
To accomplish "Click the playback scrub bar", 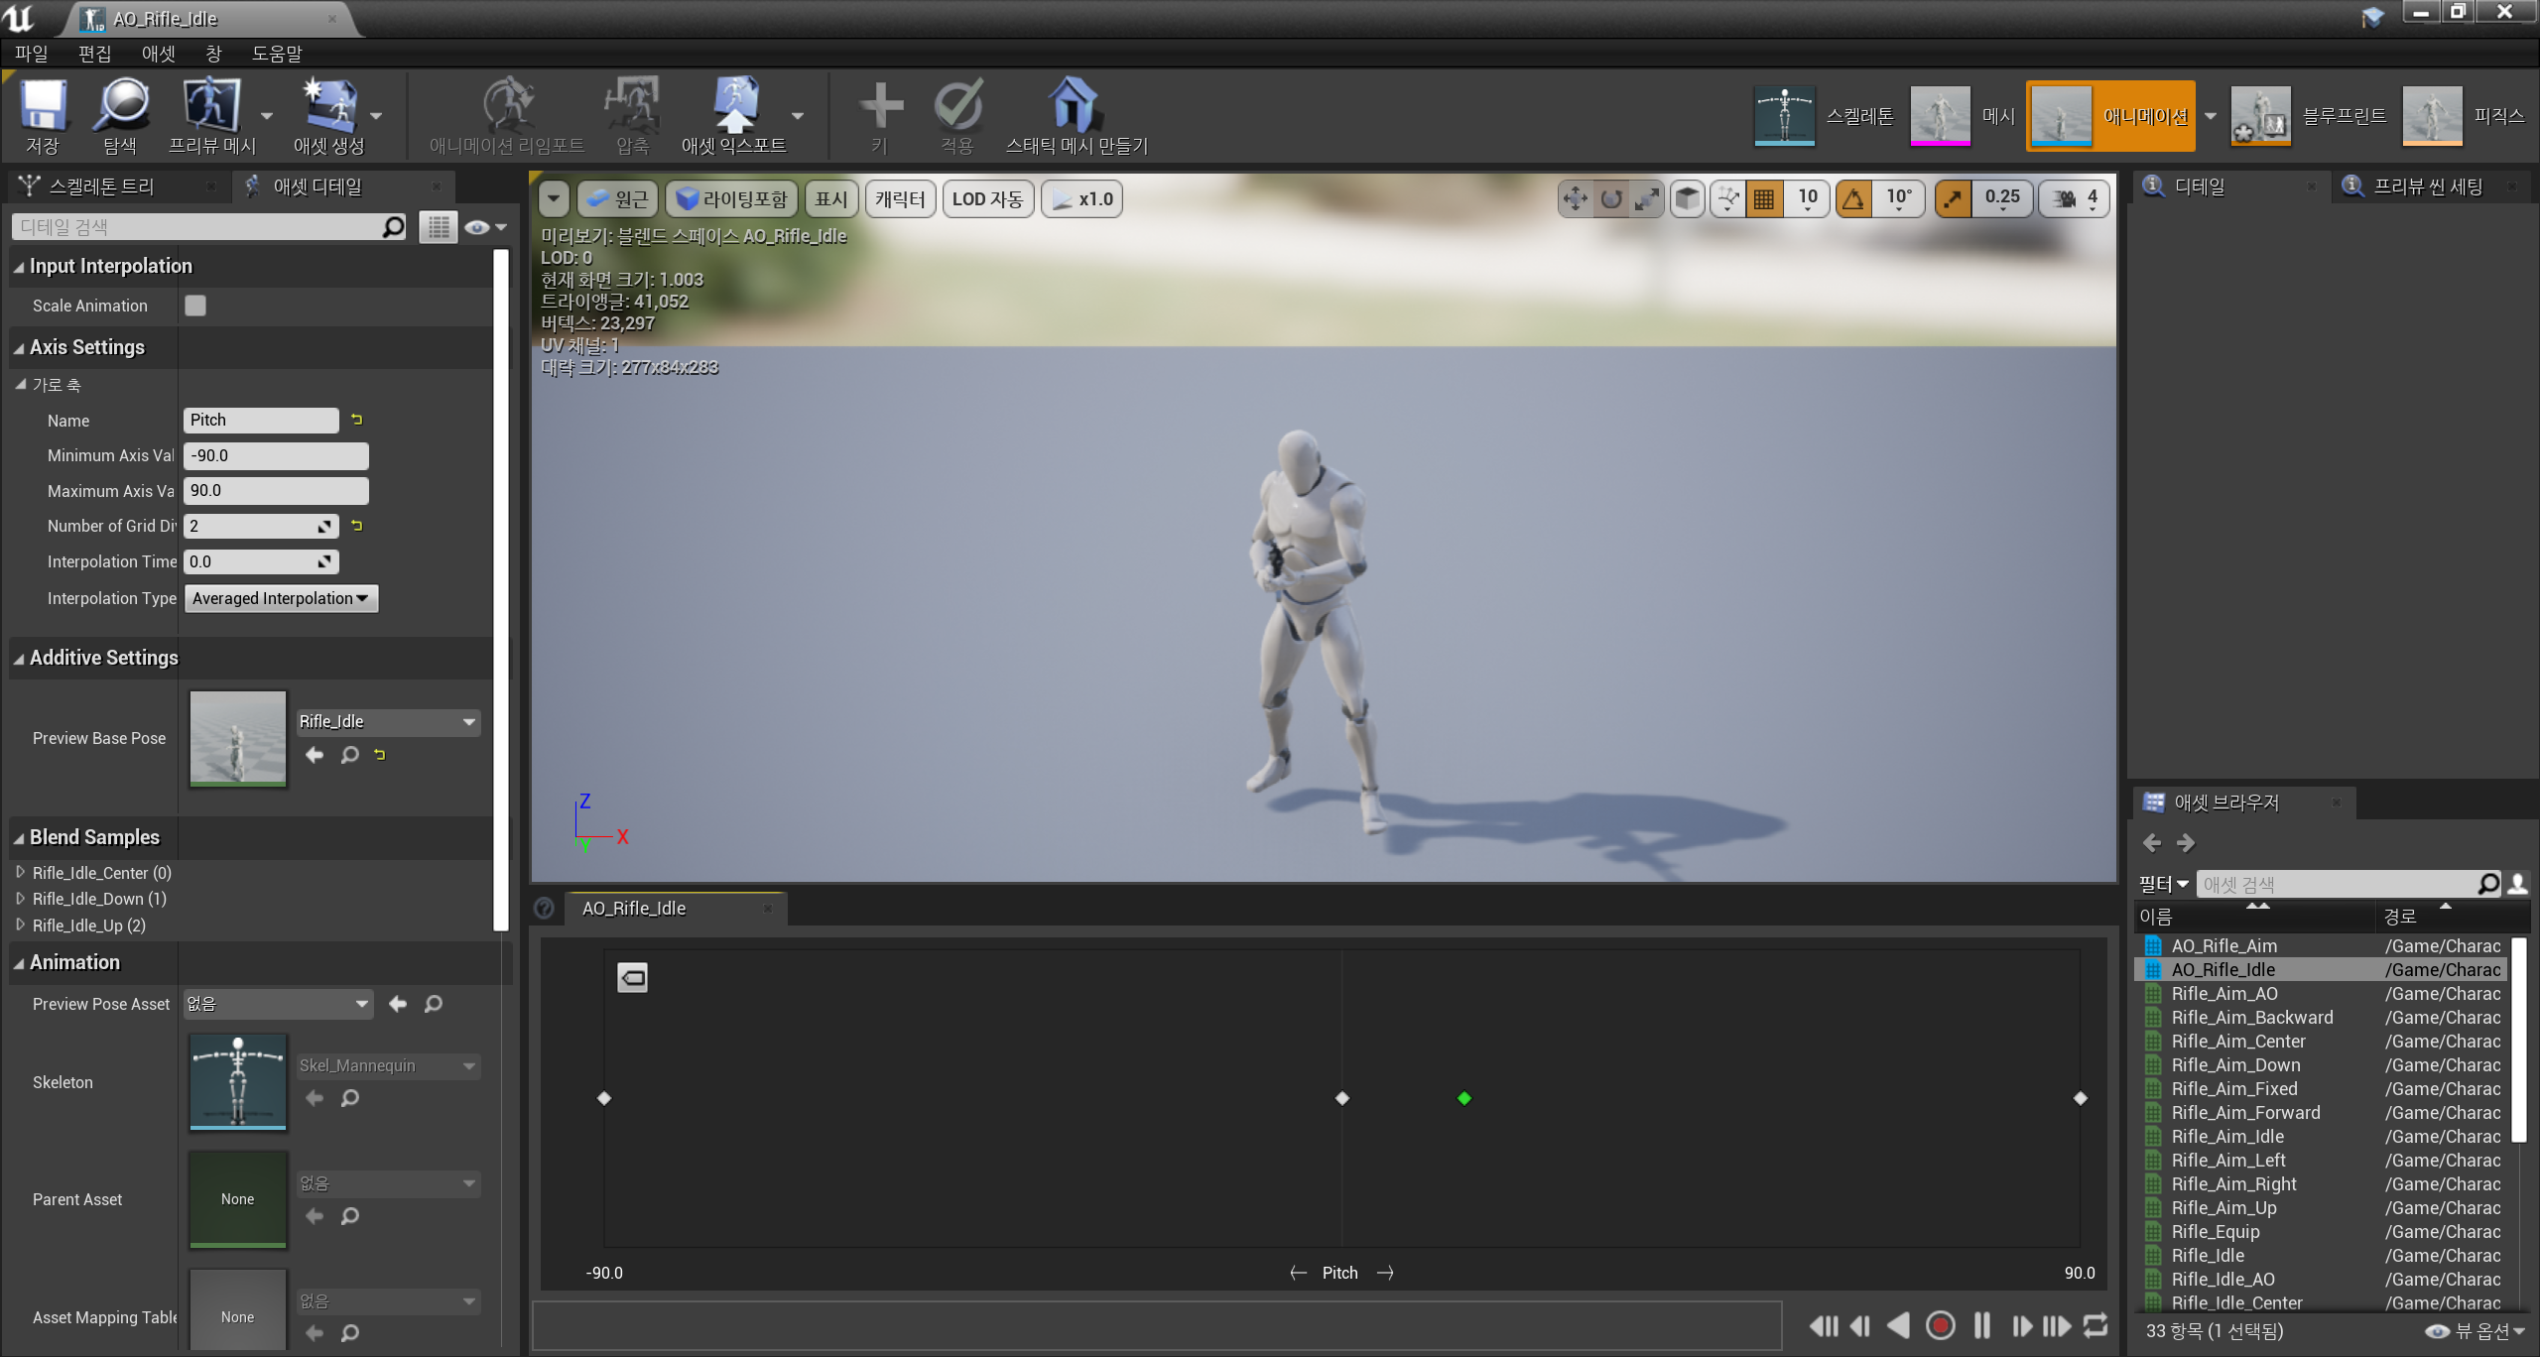I will (1157, 1325).
